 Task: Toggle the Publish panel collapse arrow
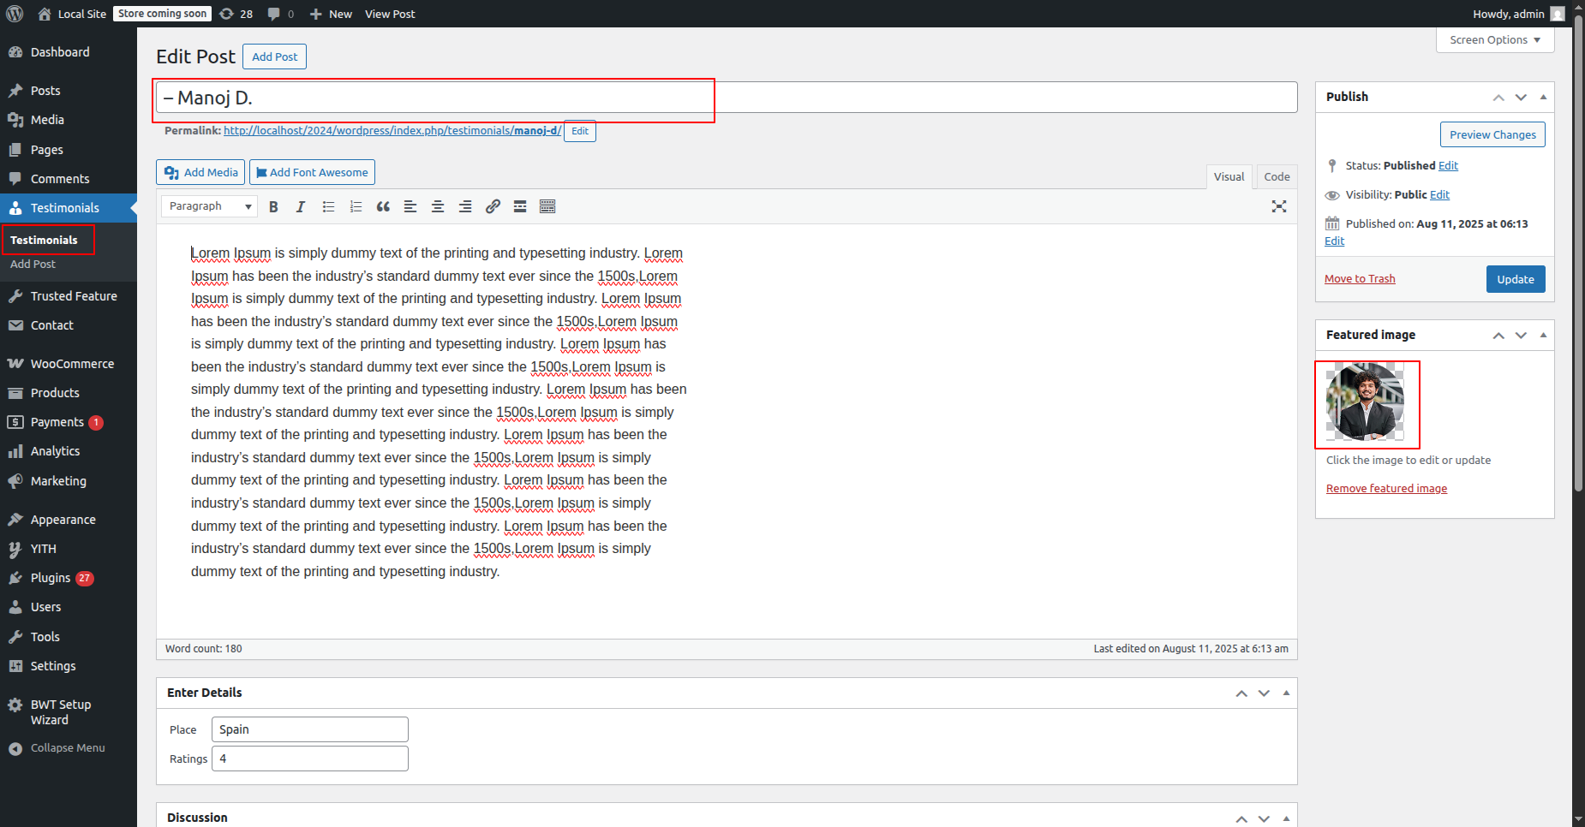(1543, 97)
